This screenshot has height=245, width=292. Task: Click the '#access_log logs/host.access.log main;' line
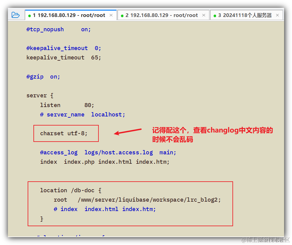pyautogui.click(x=108, y=153)
